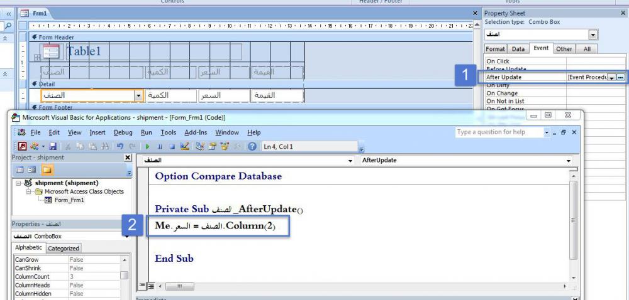Click the Copy toolbar icon
629x300 pixels.
pos(81,146)
